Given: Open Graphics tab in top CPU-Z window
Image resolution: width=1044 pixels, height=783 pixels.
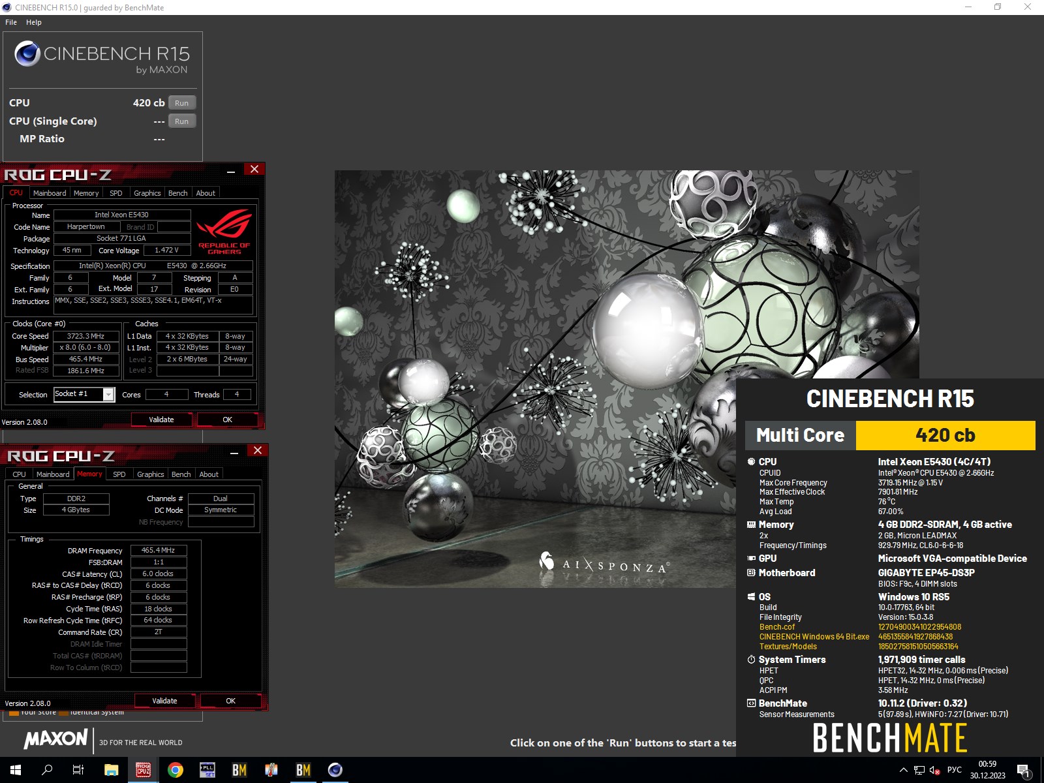Looking at the screenshot, I should [147, 193].
